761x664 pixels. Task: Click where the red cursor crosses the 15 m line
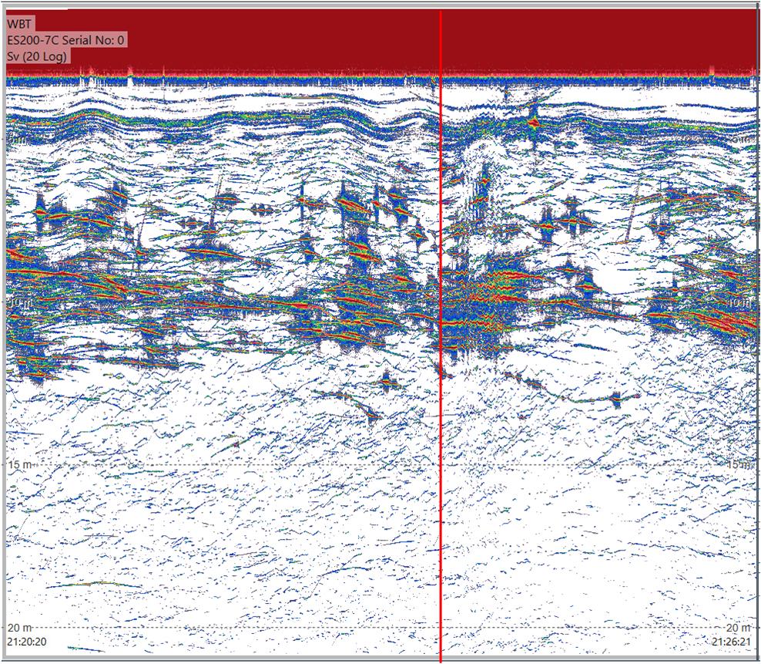[x=440, y=463]
